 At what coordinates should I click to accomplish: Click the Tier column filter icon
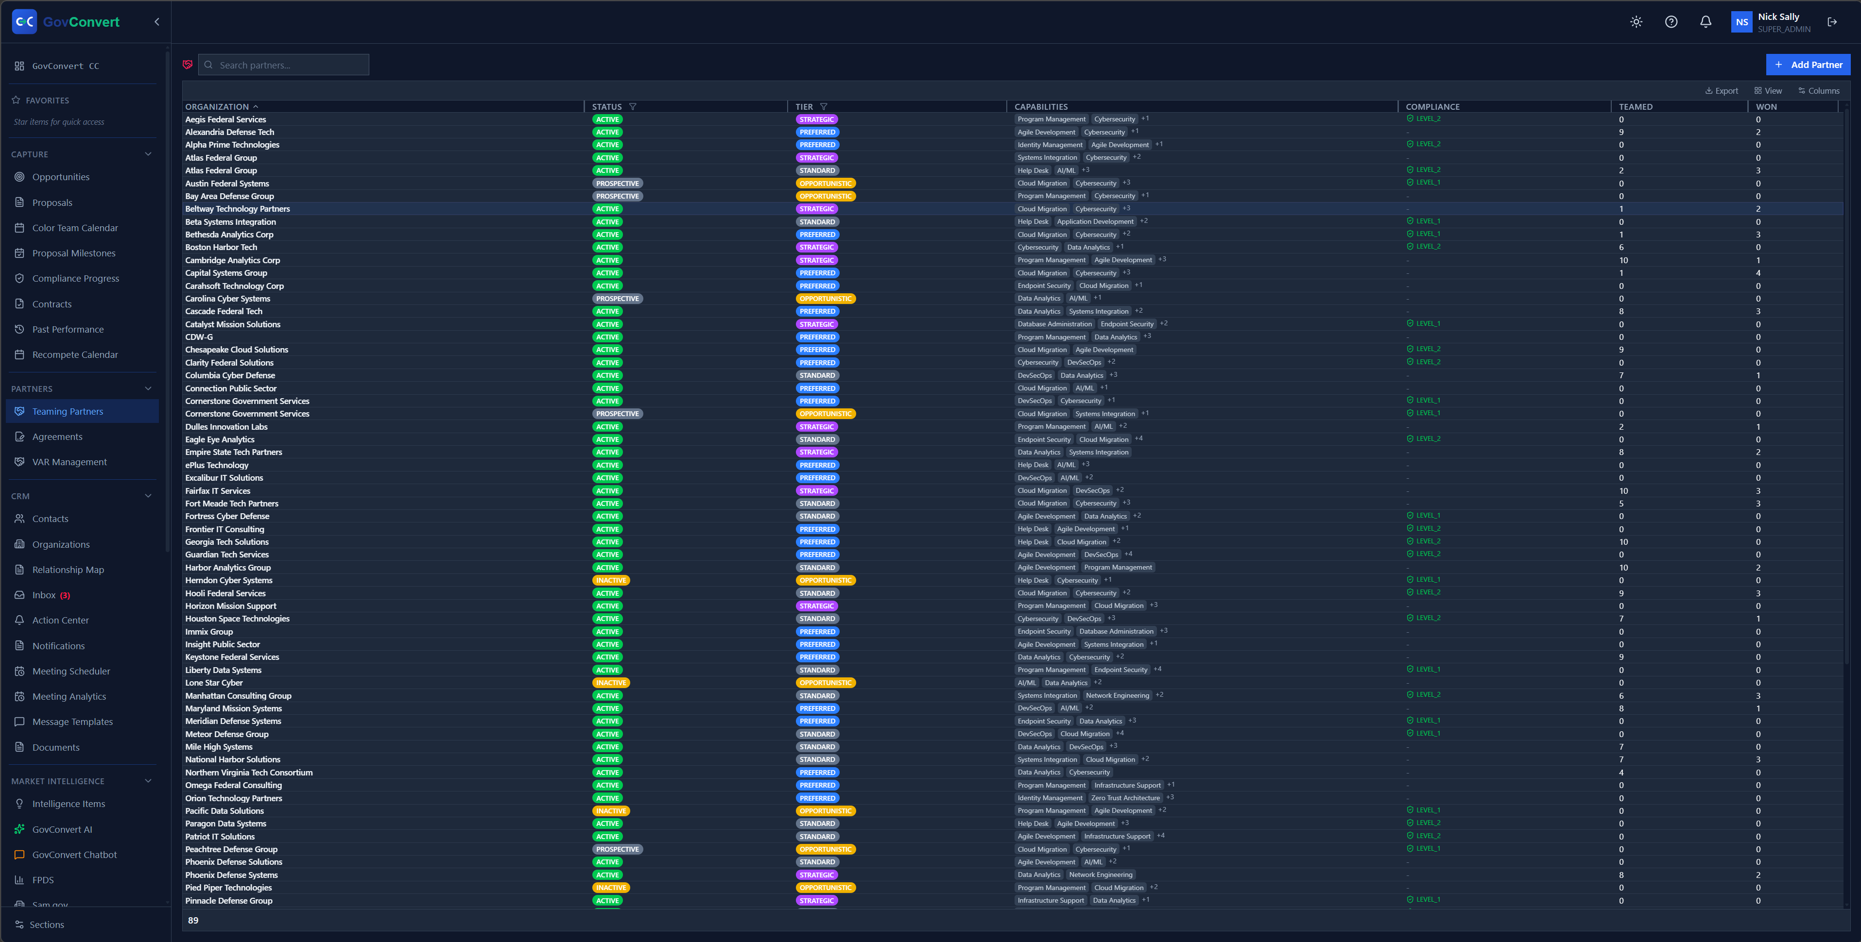pyautogui.click(x=824, y=107)
